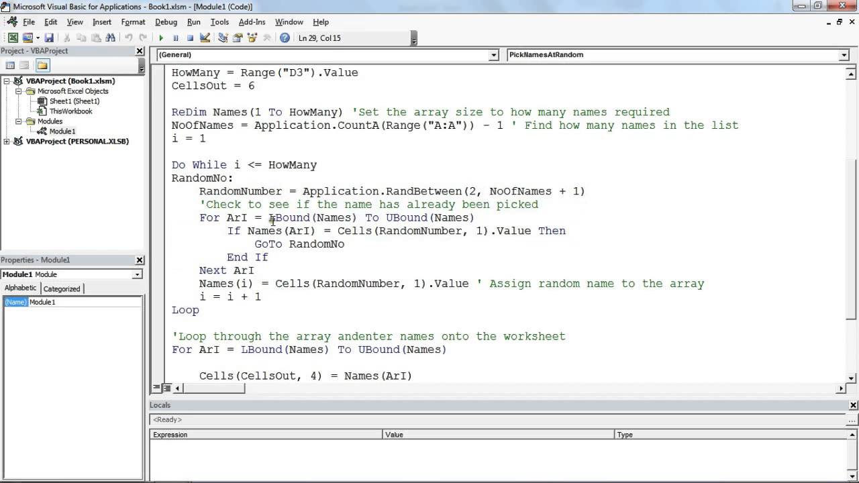Click the Reset stop icon

[x=190, y=38]
